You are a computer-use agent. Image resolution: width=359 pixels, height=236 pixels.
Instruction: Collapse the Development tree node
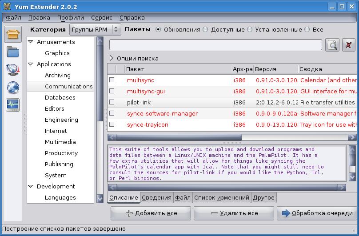pos(31,186)
